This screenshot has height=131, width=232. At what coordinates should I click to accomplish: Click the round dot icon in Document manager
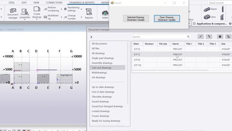pyautogui.click(x=220, y=36)
